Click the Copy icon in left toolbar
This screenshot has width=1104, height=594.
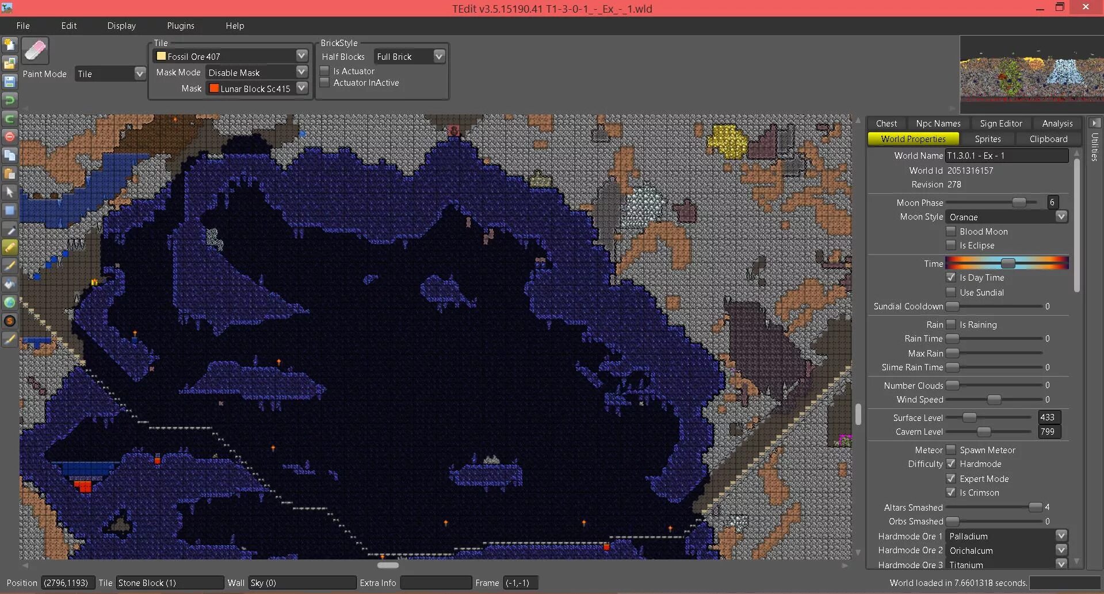[x=9, y=155]
